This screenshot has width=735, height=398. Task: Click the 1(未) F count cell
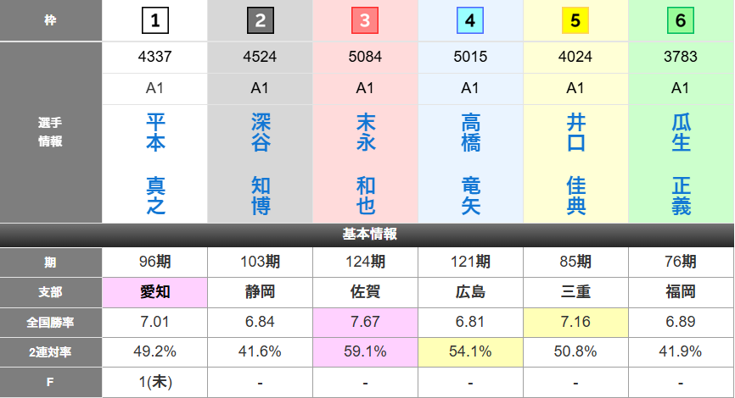click(x=154, y=382)
